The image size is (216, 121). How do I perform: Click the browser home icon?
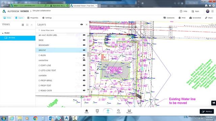206,6
